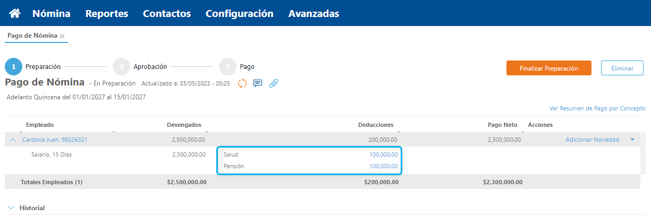The height and width of the screenshot is (224, 651).
Task: Open Ver Resumen de Pago por Concepto
Action: coord(597,108)
